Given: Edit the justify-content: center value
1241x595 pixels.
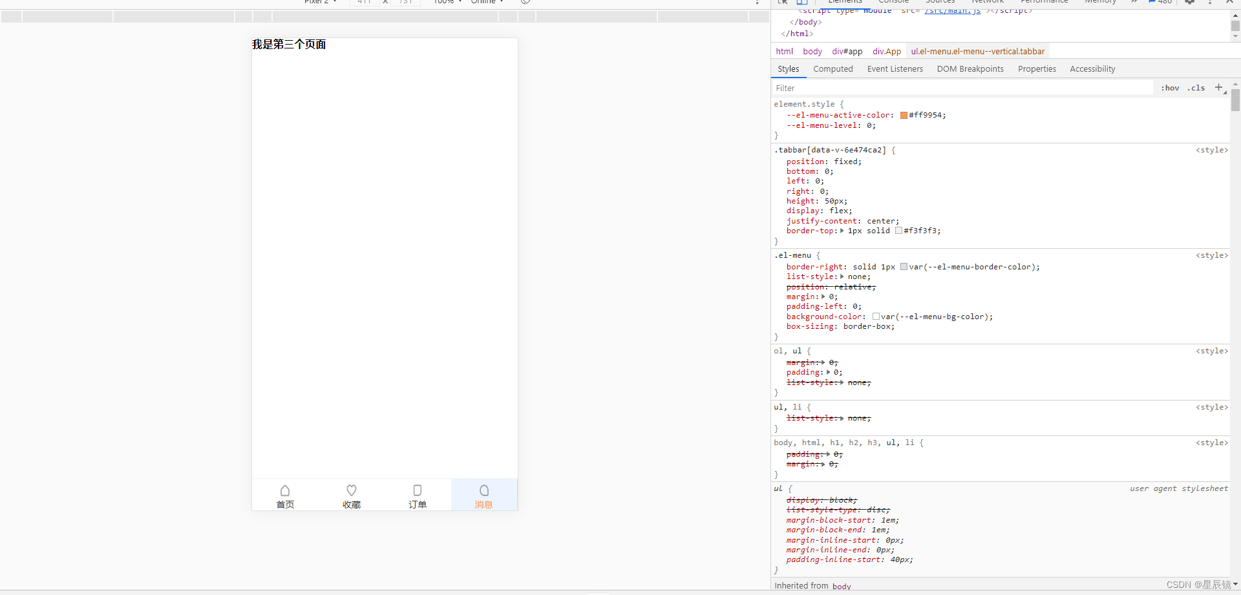Looking at the screenshot, I should 880,221.
